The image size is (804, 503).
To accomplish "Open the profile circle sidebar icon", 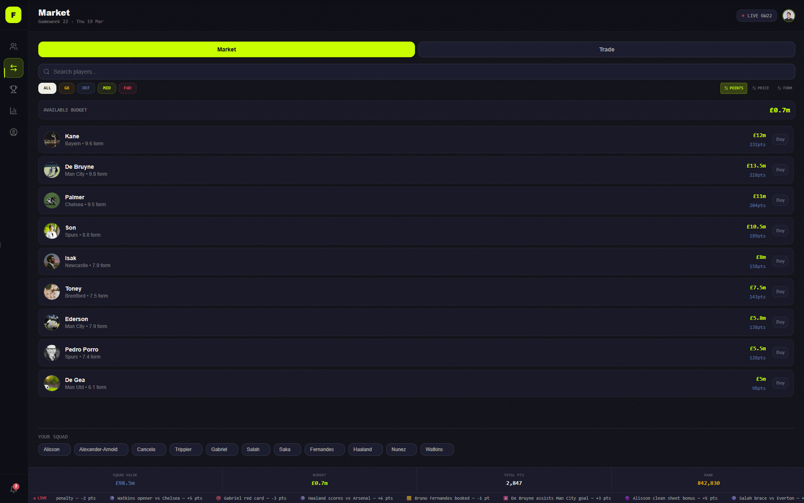I will coord(14,132).
